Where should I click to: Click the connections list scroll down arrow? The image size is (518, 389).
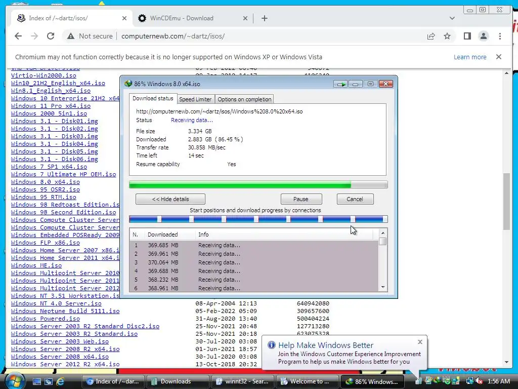coord(383,287)
